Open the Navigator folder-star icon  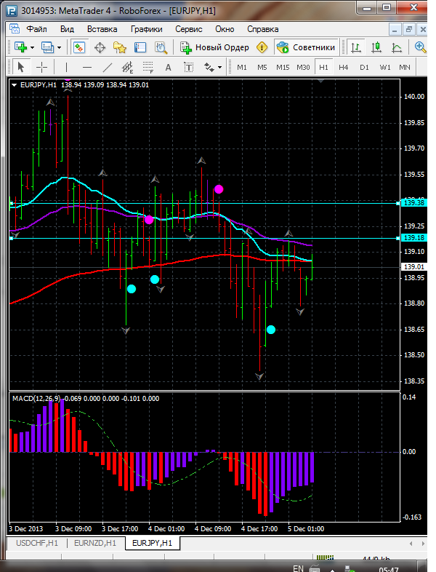point(120,47)
